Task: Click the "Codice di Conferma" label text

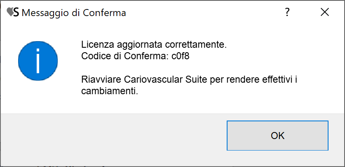Action: point(124,56)
